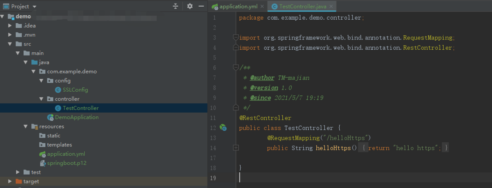Viewport: 492px width, 188px height.
Task: Click the templates folder icon
Action: pyautogui.click(x=43, y=145)
